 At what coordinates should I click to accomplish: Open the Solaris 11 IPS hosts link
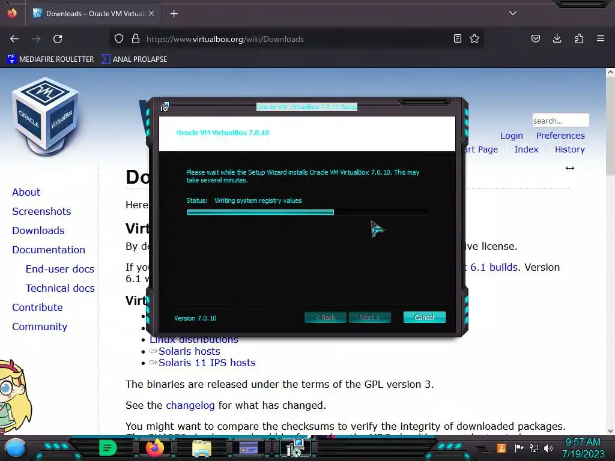tap(207, 363)
